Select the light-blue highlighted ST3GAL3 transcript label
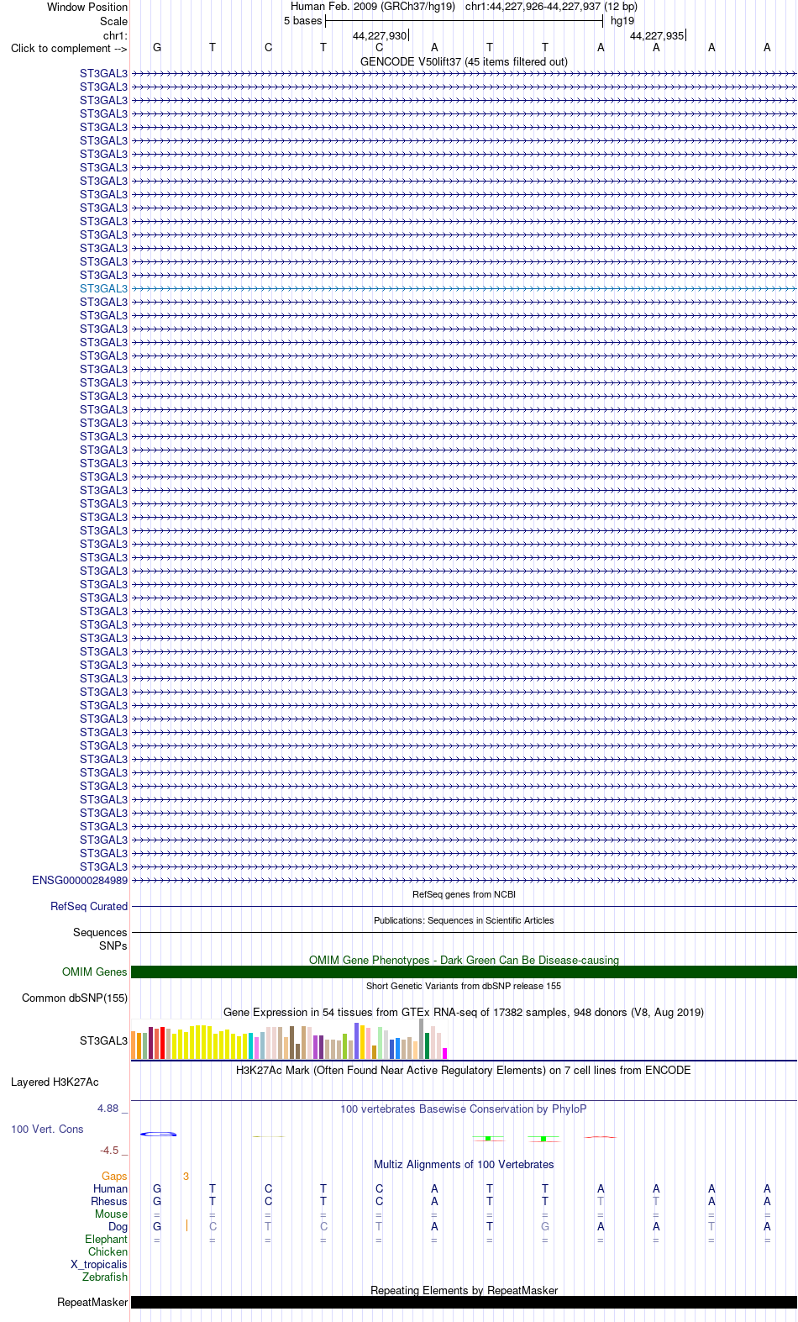Screen dimensions: 798x1322 (103, 288)
